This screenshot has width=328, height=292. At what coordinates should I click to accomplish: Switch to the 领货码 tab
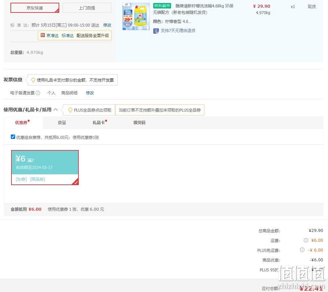(139, 122)
